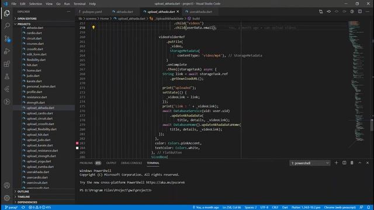The height and width of the screenshot is (210, 374).
Task: Open the Run menu
Action: [x=67, y=4]
